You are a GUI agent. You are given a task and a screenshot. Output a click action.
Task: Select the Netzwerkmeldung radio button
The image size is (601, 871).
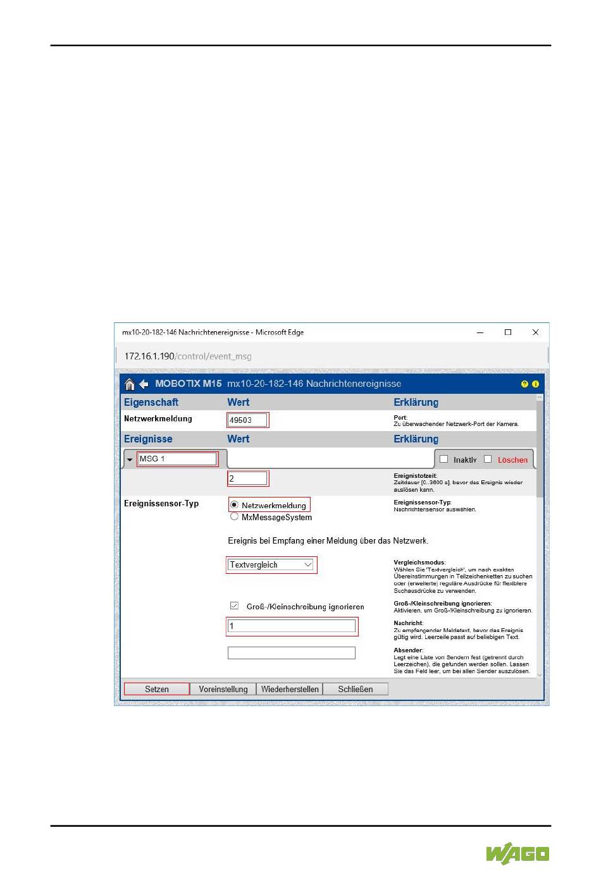click(x=235, y=504)
